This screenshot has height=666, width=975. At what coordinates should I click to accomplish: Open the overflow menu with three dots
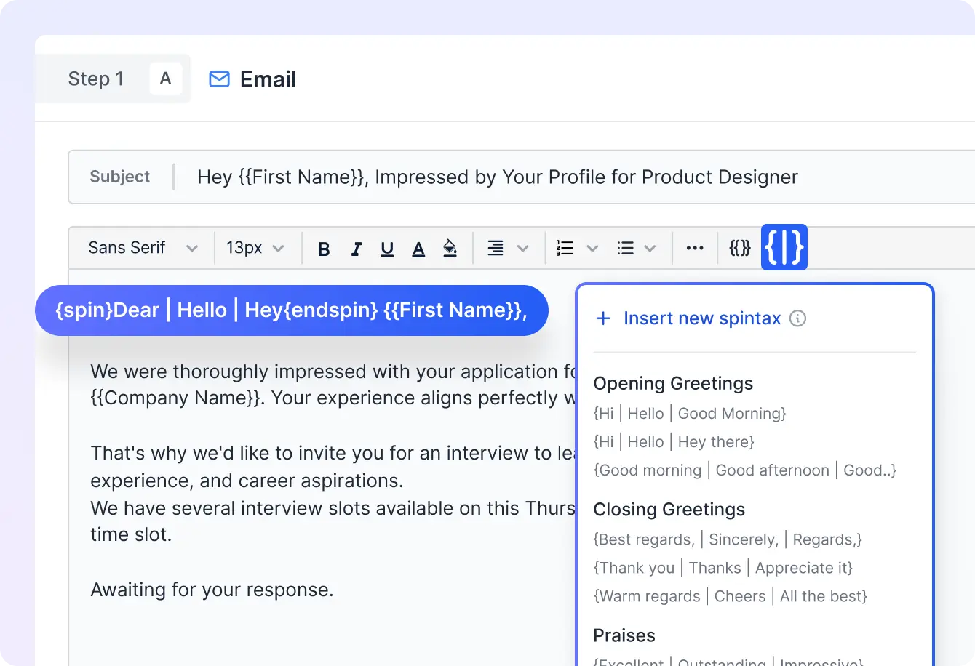694,248
